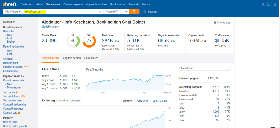Show the One year referring domains range

[142, 101]
